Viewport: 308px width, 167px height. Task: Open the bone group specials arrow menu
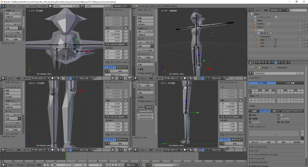coord(302,138)
